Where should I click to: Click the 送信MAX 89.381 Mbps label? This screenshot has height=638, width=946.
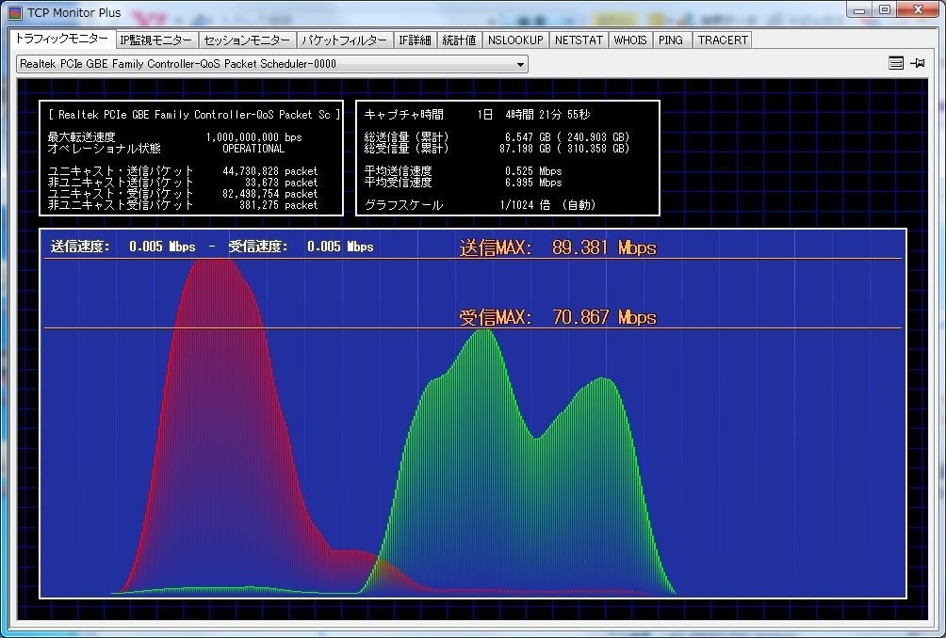[557, 247]
